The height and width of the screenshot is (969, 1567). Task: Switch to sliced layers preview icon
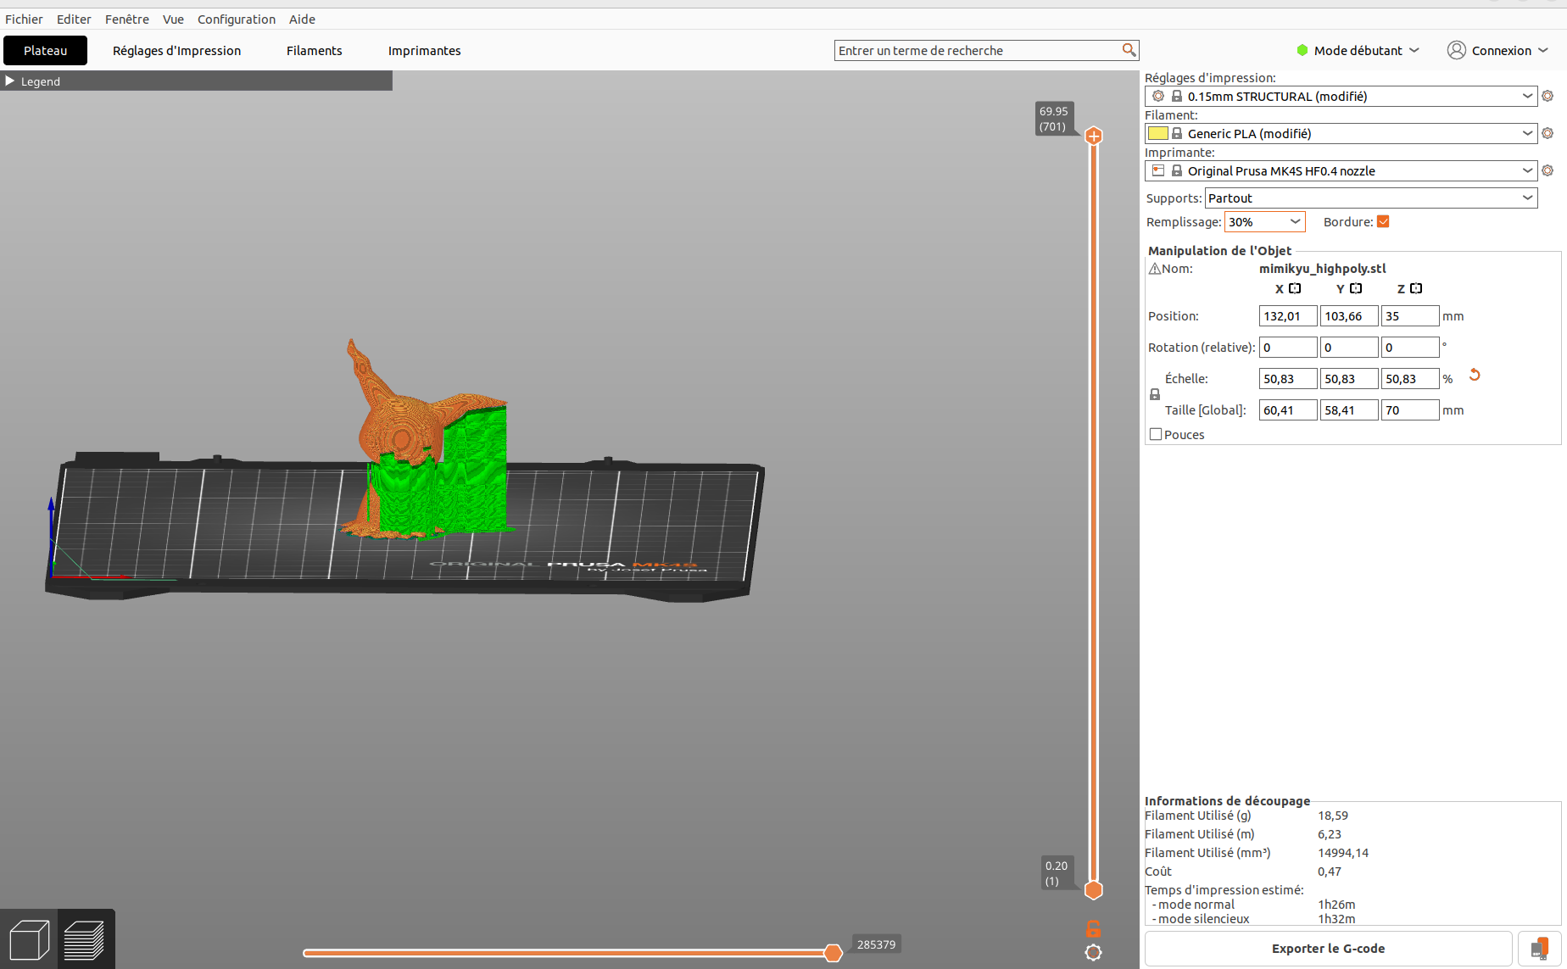[x=86, y=940]
